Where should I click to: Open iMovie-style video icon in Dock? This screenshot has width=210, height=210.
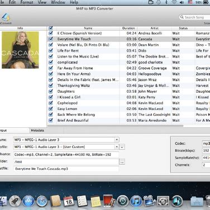click(149, 201)
